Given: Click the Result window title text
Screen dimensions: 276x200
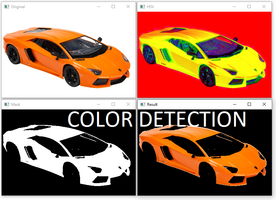Looking at the screenshot, I should tap(152, 105).
